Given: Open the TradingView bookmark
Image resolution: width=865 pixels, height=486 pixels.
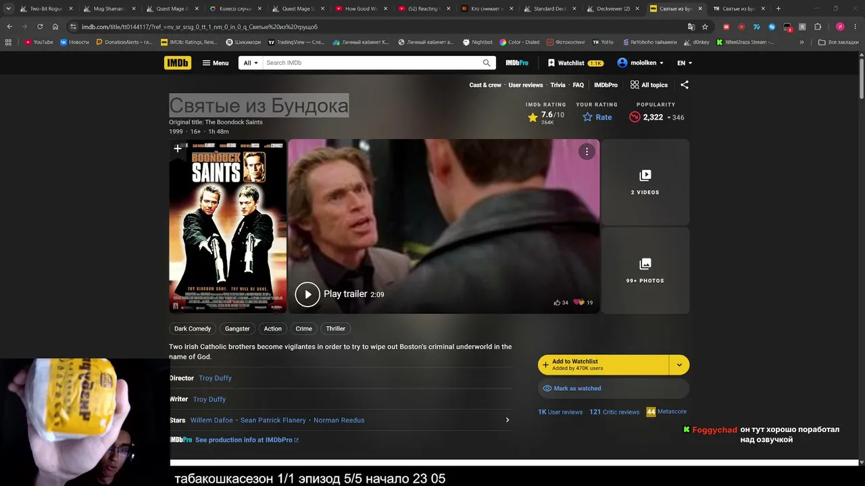Looking at the screenshot, I should point(296,42).
